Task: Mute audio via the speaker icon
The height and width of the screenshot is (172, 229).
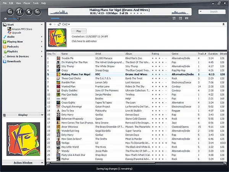Action: tap(6, 19)
